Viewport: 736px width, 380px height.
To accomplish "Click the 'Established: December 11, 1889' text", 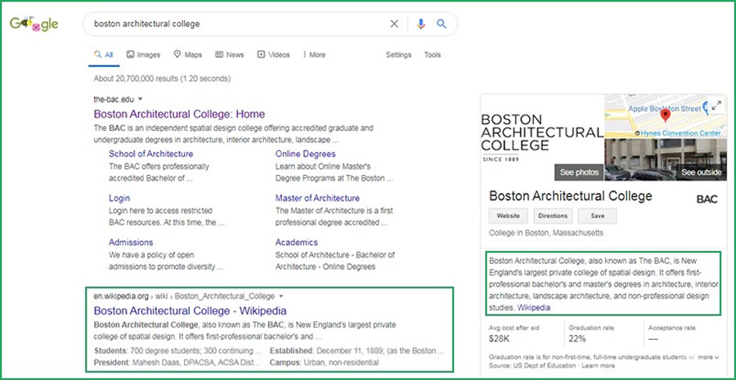I will pyautogui.click(x=357, y=351).
